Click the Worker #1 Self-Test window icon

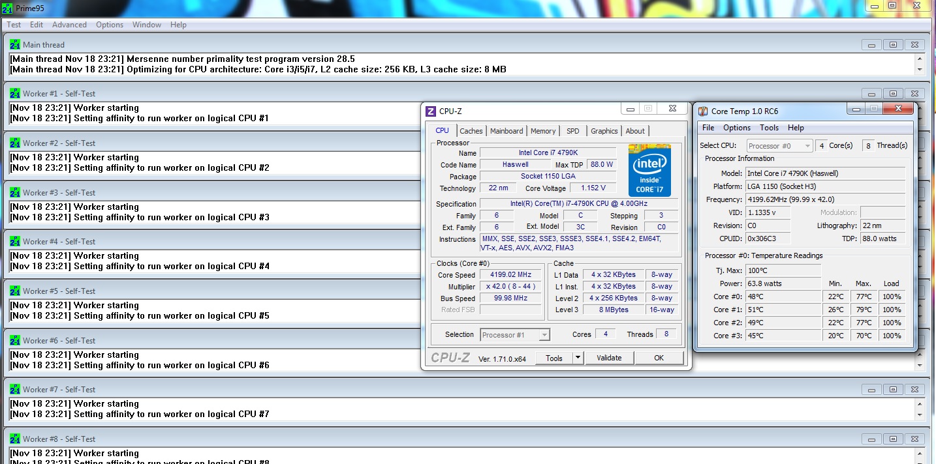(15, 93)
